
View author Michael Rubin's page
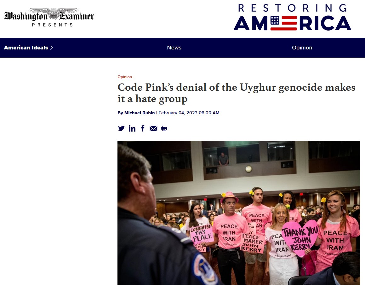tap(140, 113)
